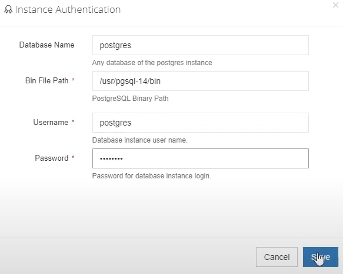Viewport: 343px width, 274px height.
Task: Click 'Password for database instance login.' text
Action: tap(152, 176)
